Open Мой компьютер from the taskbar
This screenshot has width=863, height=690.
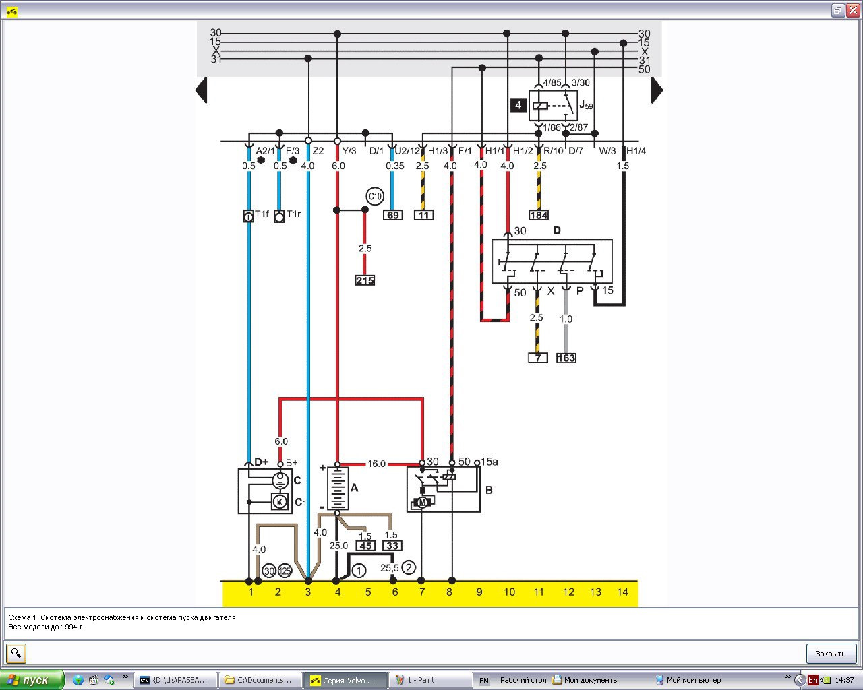point(688,680)
